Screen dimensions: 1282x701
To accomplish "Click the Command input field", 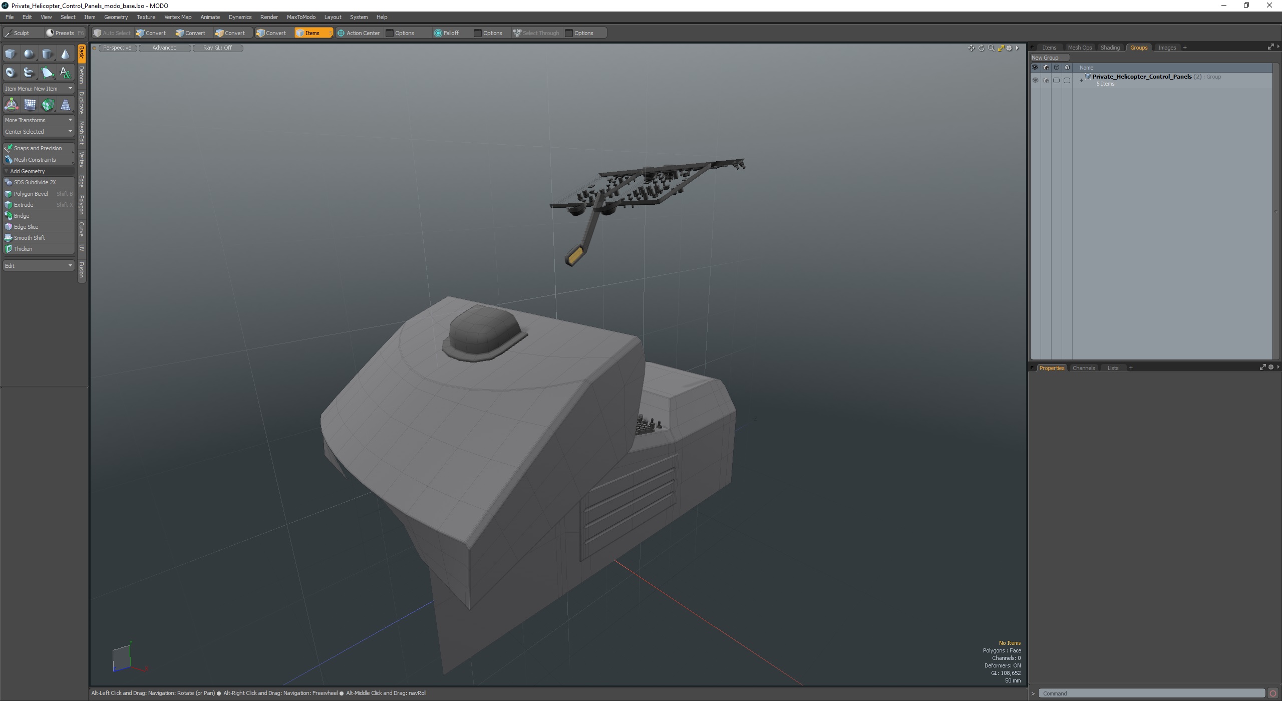I will pos(1152,693).
